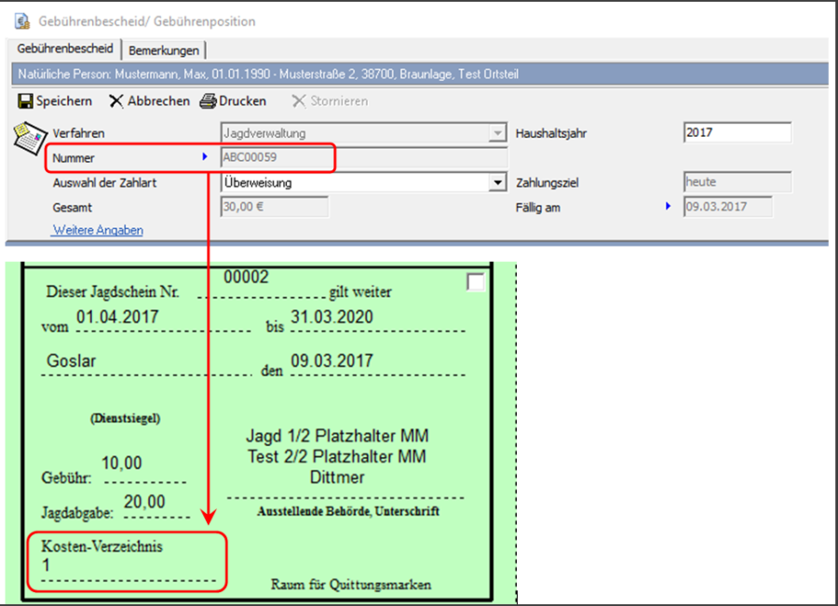Click the Abbrechen X icon
838x606 pixels.
(x=116, y=101)
